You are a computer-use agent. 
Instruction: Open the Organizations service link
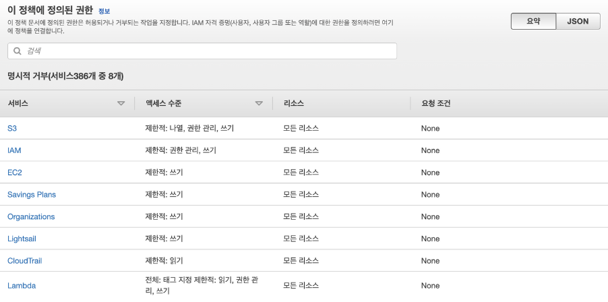[x=31, y=216]
